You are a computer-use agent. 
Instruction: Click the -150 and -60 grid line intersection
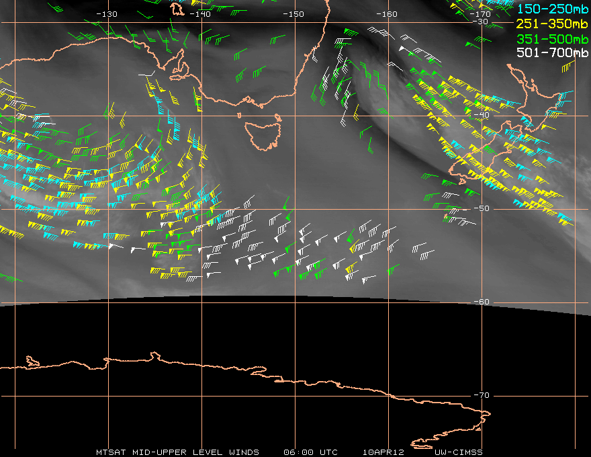pyautogui.click(x=294, y=302)
